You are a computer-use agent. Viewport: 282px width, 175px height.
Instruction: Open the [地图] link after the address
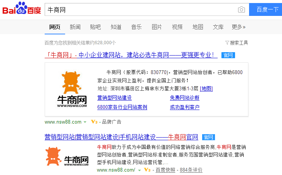click(x=206, y=88)
